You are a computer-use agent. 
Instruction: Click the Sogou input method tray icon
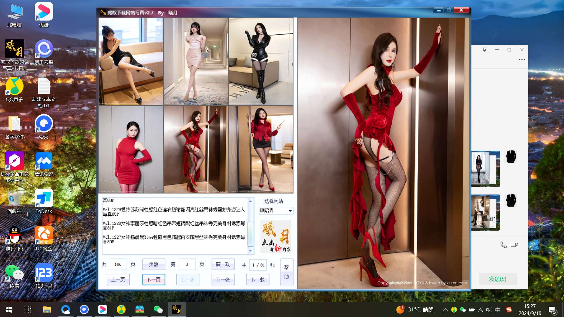click(509, 310)
